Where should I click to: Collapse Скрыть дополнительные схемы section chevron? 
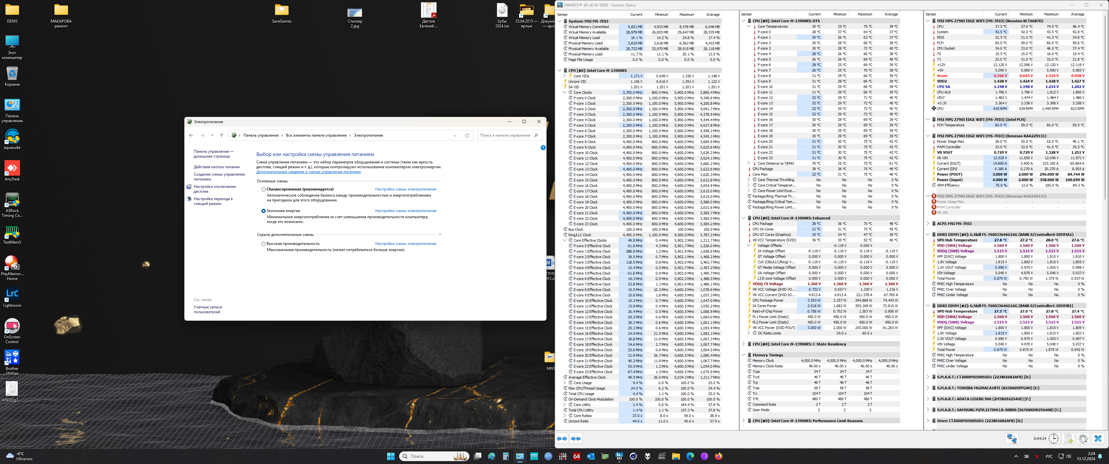click(x=440, y=235)
